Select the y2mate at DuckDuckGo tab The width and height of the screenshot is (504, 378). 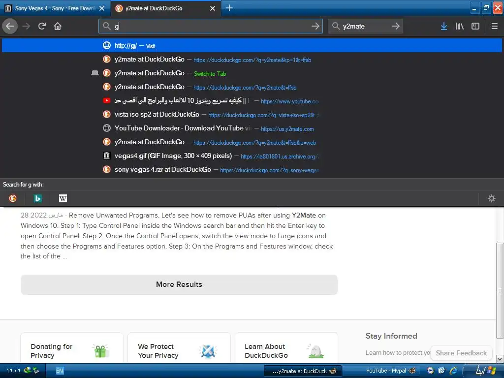coord(165,8)
